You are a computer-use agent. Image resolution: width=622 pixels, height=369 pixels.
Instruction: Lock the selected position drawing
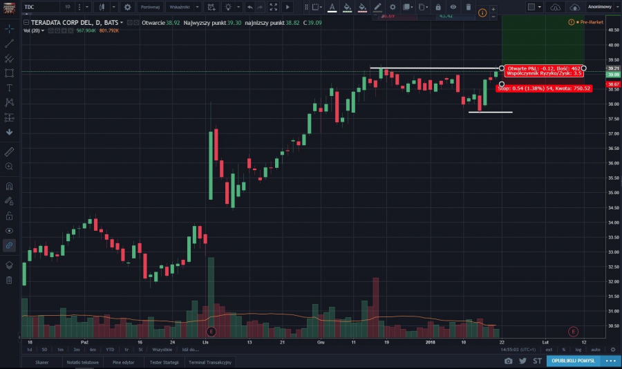click(x=437, y=7)
